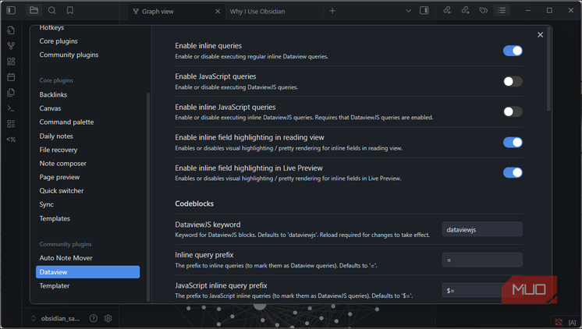This screenshot has height=329, width=582.
Task: Toggle the left sidebar collapse icon
Action: point(11,10)
